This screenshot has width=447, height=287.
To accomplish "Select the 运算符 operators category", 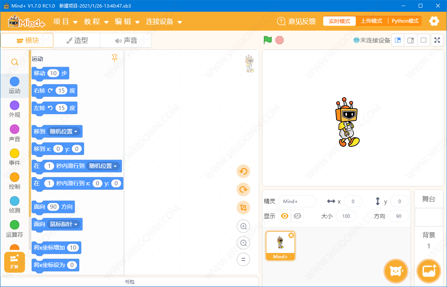I will point(14,229).
